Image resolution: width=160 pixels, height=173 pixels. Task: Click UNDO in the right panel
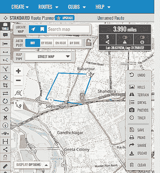[x=138, y=75]
